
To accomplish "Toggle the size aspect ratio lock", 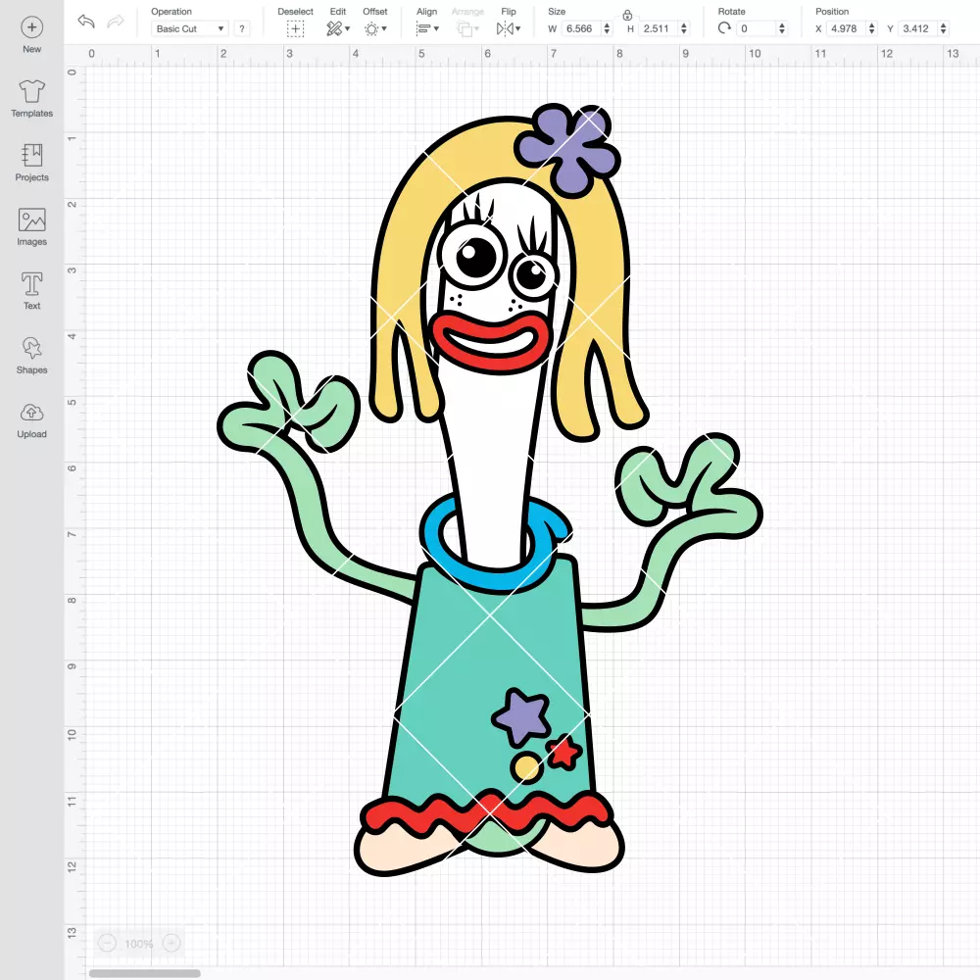I will click(x=627, y=15).
